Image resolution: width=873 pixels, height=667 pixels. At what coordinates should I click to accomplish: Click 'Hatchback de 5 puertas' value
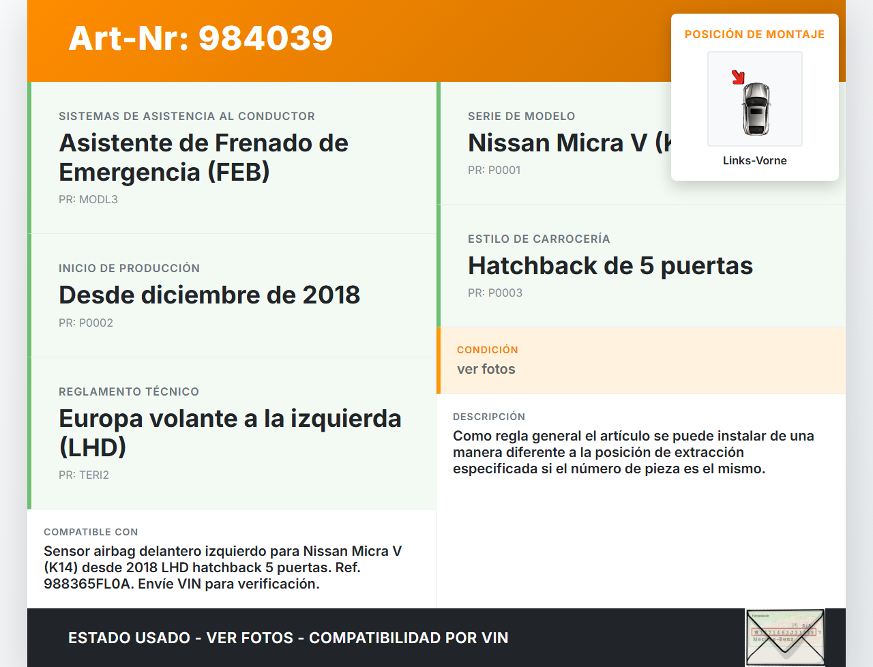coord(610,265)
